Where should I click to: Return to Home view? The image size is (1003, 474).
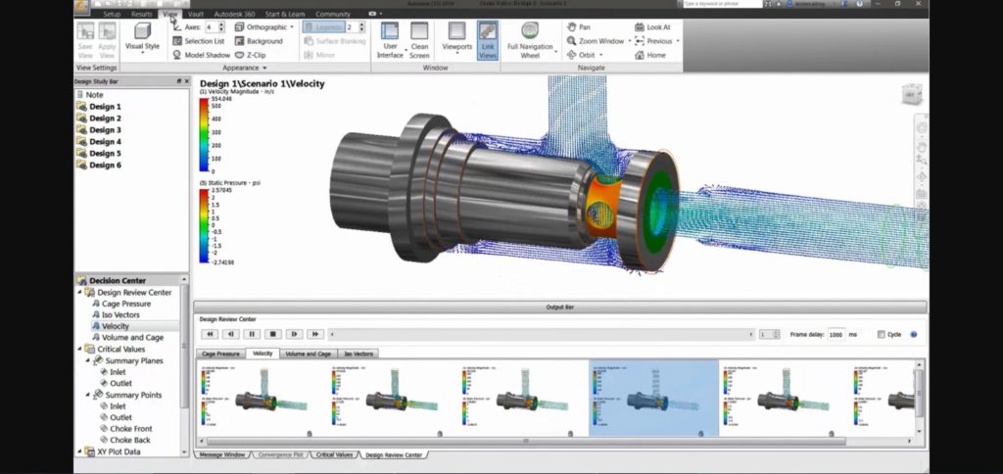click(x=650, y=55)
